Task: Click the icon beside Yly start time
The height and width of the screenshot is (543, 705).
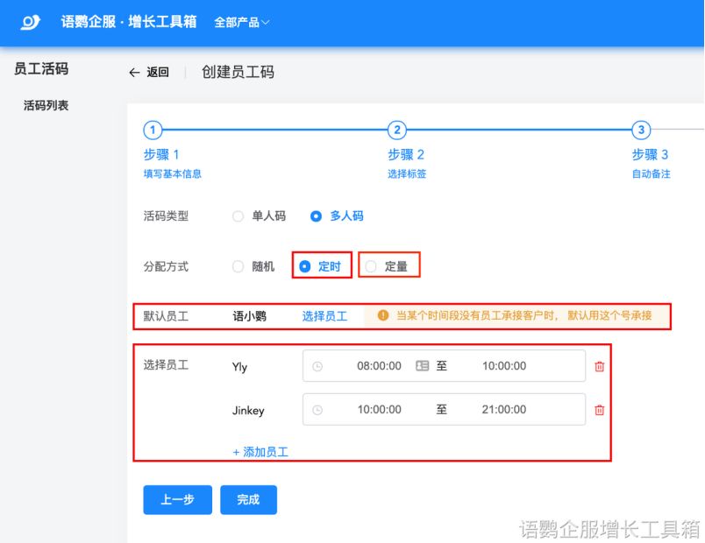Action: point(422,366)
